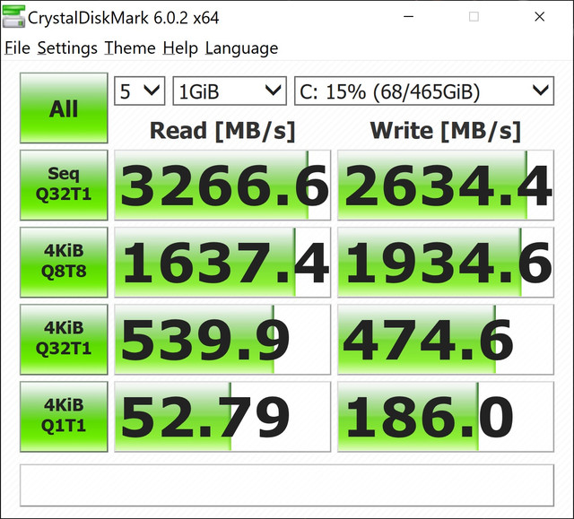574x519 pixels.
Task: Open the File menu
Action: (17, 48)
